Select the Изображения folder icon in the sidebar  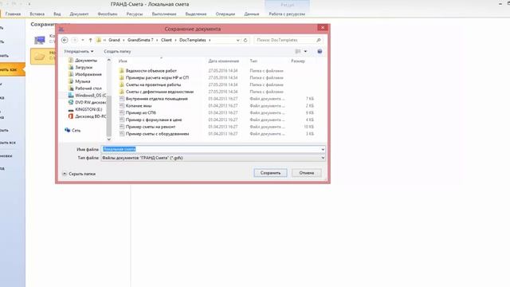click(71, 74)
